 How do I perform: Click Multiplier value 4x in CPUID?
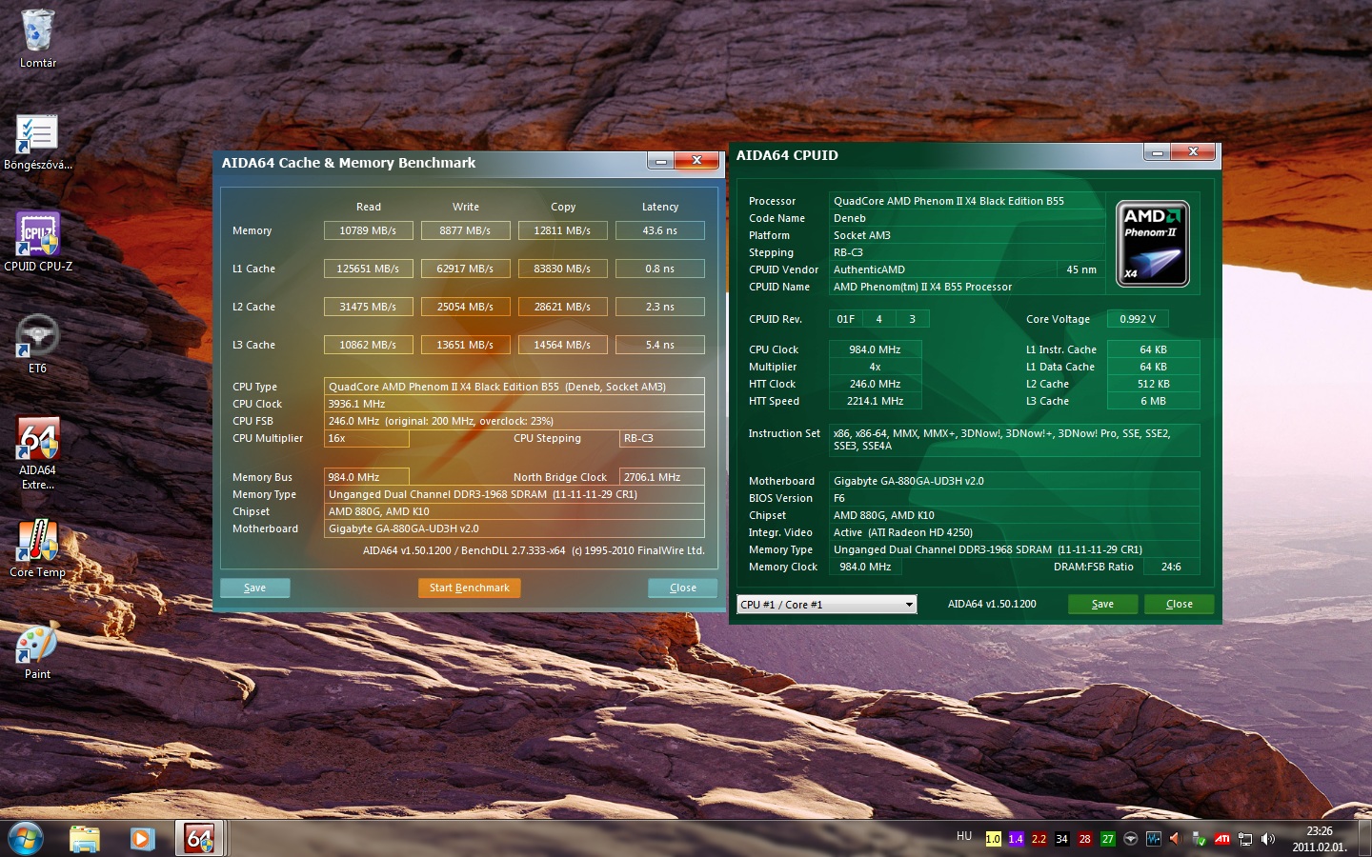875,367
